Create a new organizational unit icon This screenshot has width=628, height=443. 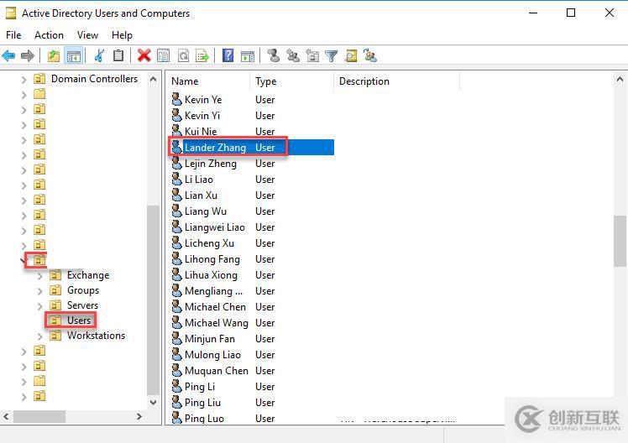(x=312, y=55)
